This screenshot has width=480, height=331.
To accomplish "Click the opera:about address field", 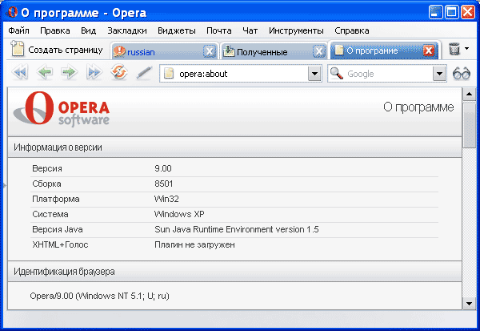I will click(x=241, y=74).
